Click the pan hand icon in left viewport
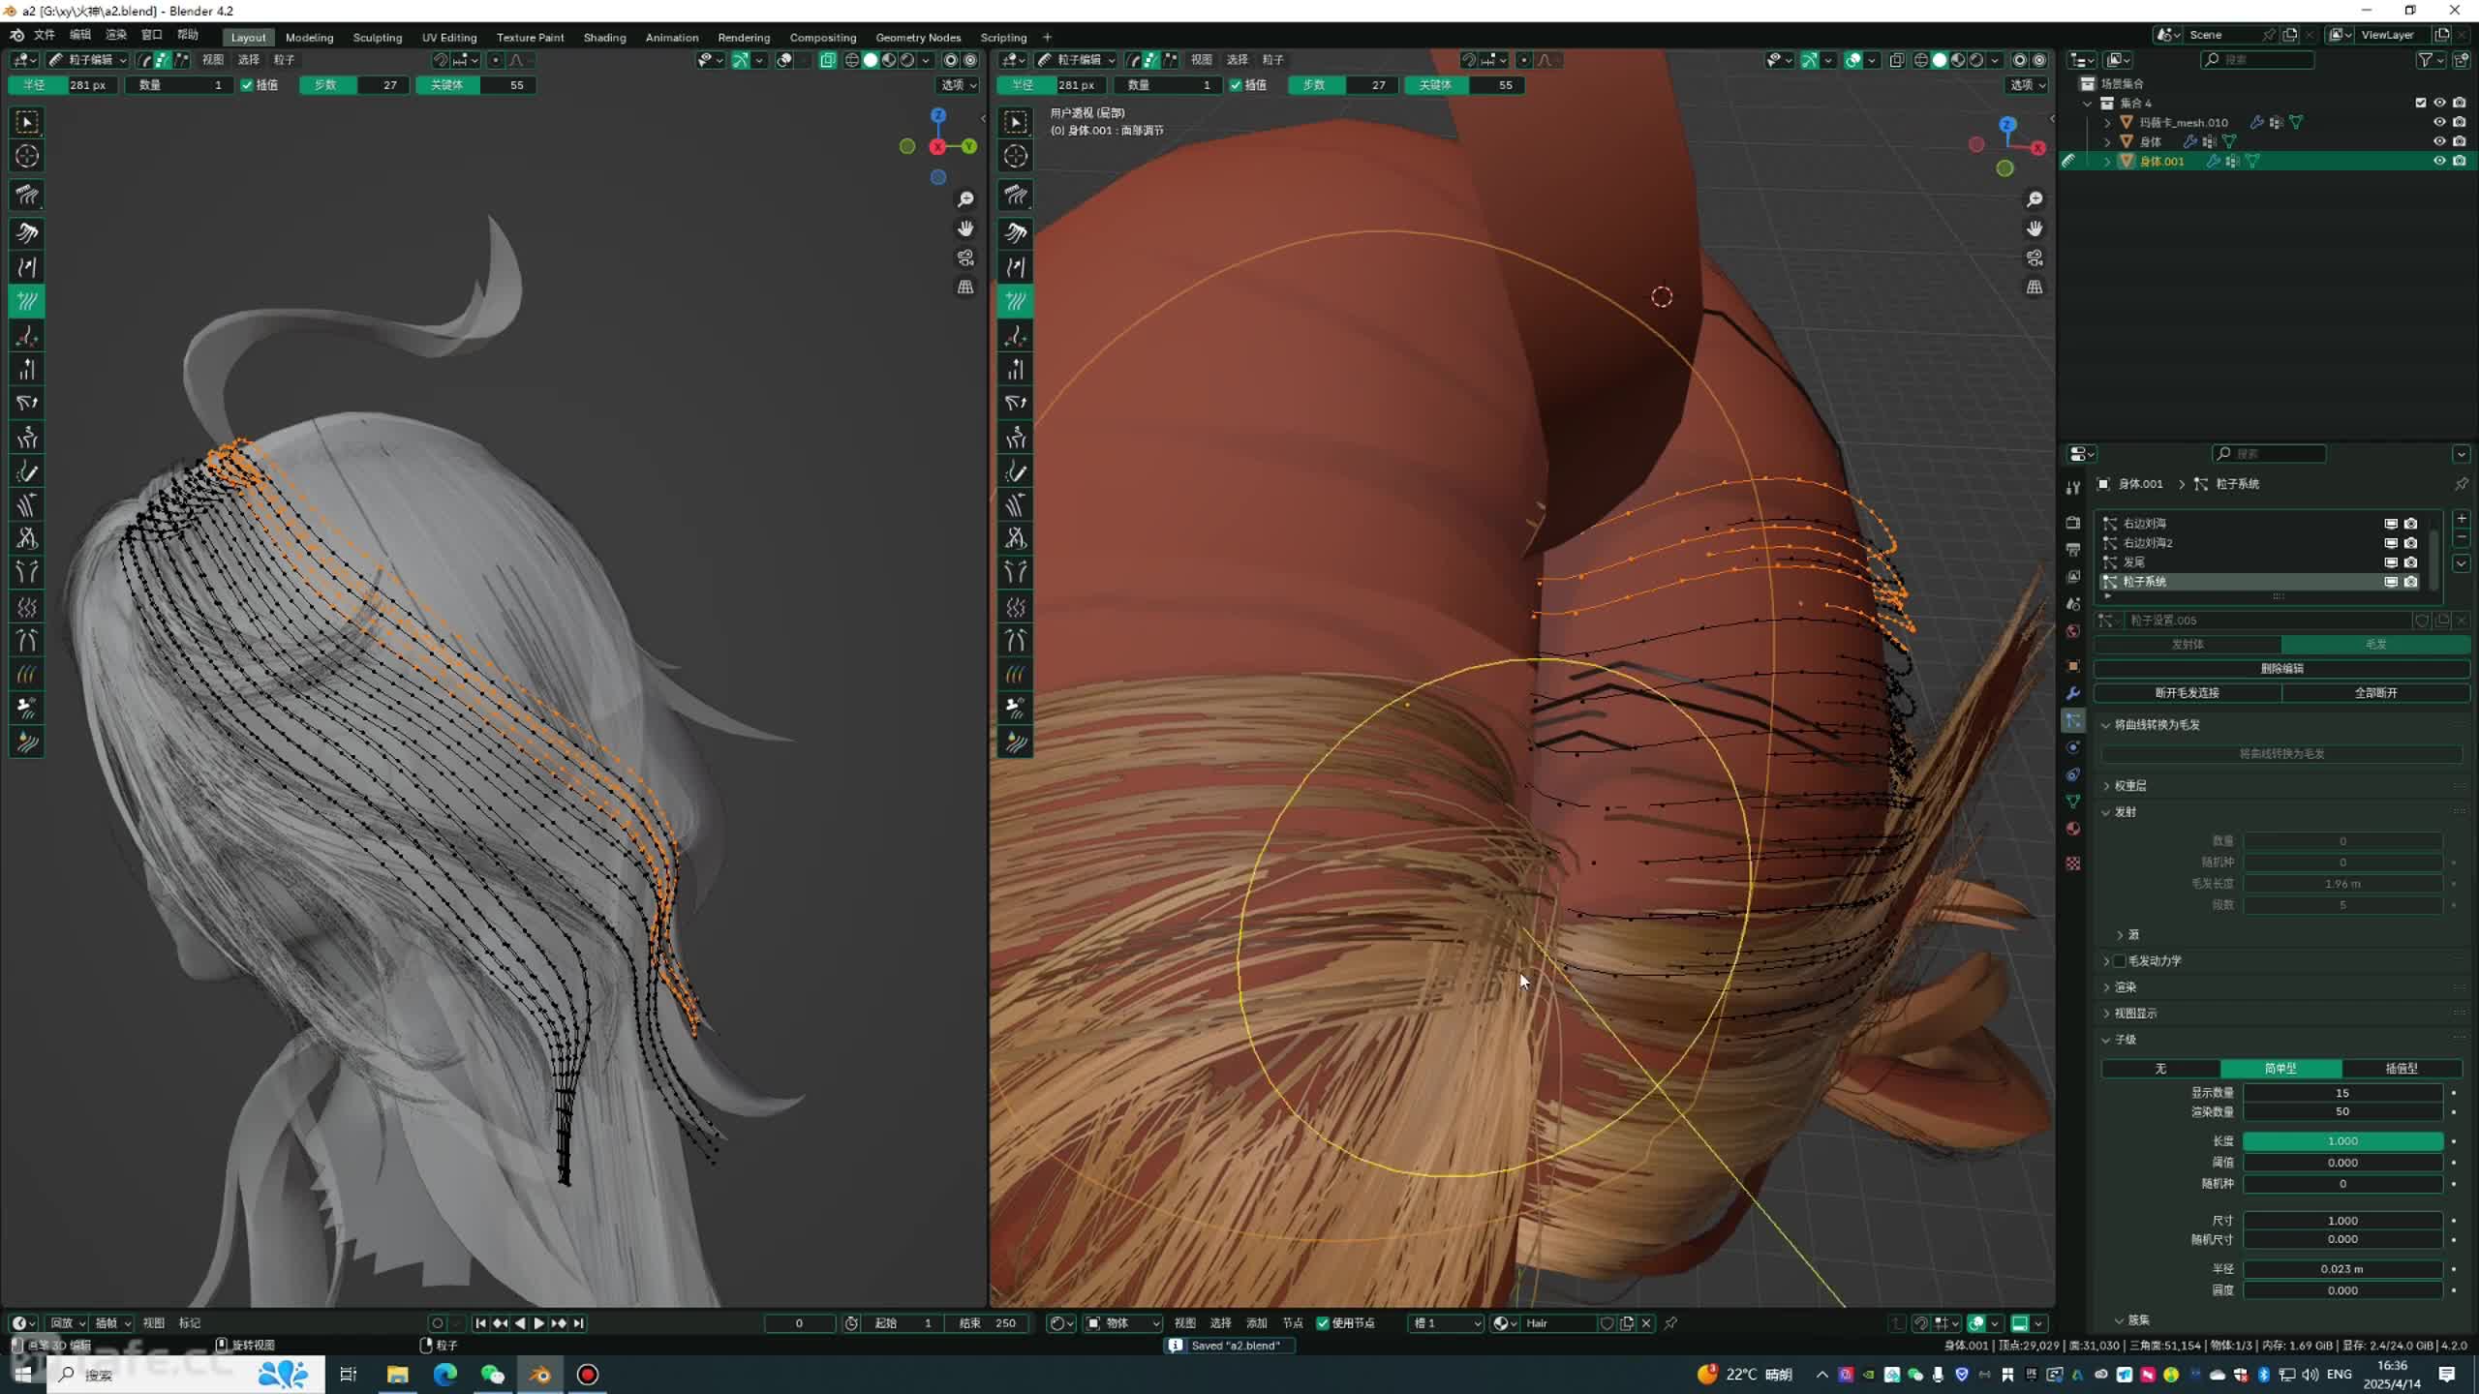The image size is (2479, 1394). [x=965, y=228]
